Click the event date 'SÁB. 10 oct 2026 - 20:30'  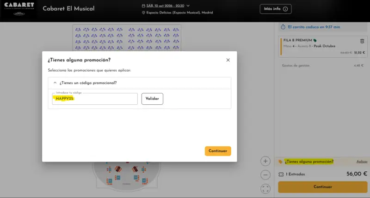tap(165, 6)
